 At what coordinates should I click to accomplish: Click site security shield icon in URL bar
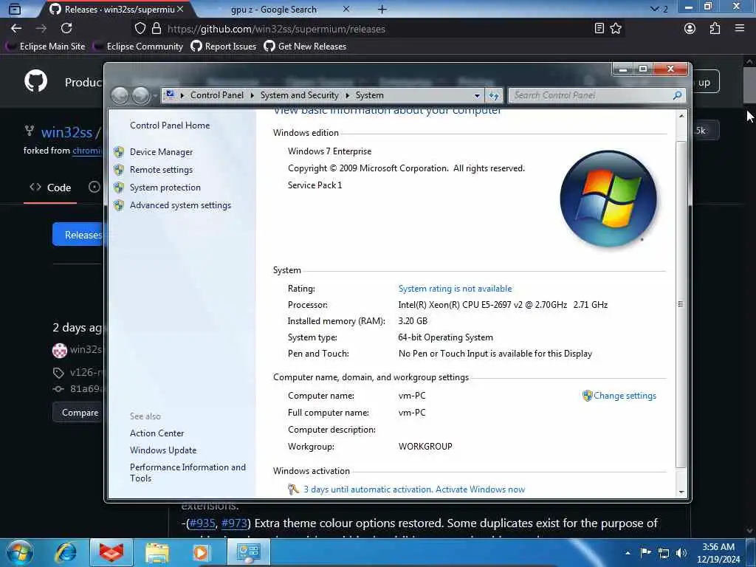tap(140, 29)
